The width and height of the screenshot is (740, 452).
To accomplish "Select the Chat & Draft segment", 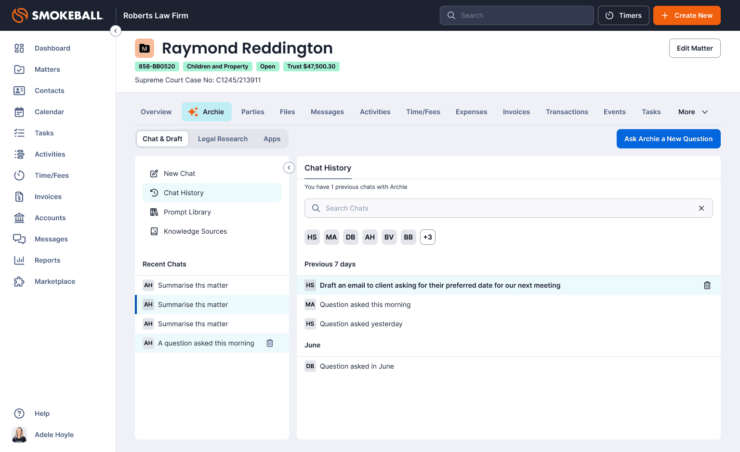I will tap(162, 139).
